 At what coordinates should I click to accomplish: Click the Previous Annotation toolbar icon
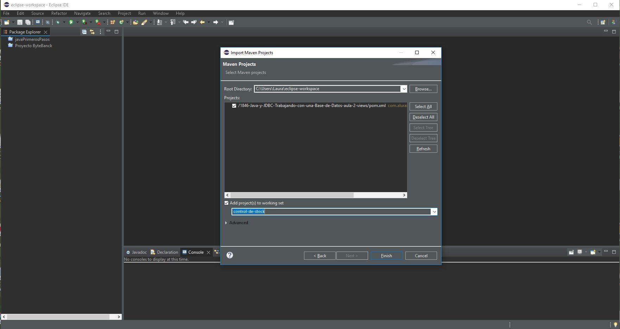click(173, 22)
